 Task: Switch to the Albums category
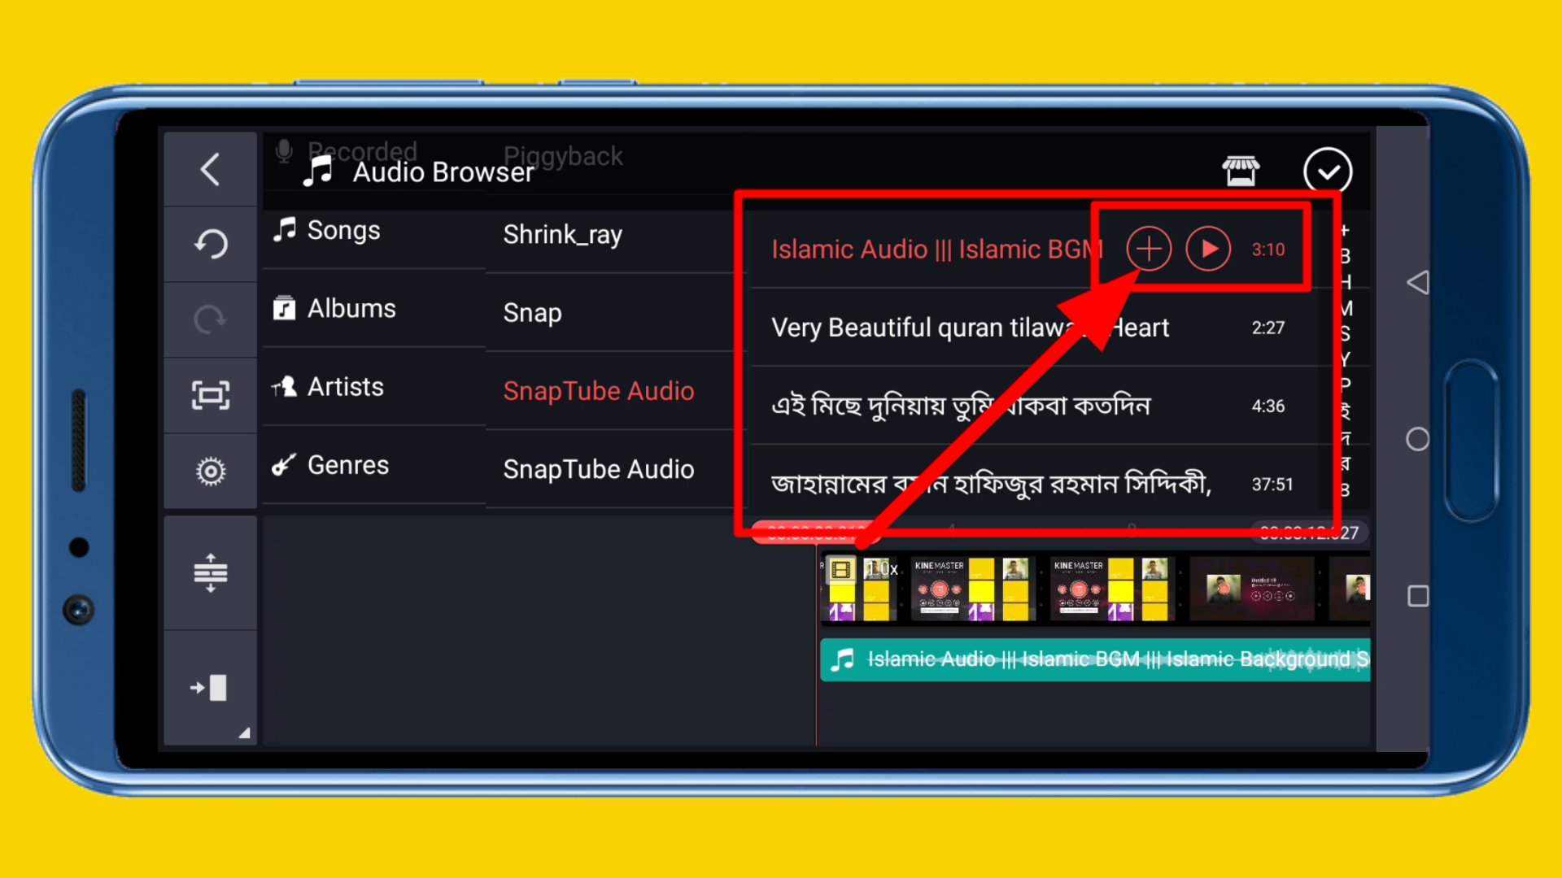pyautogui.click(x=351, y=309)
